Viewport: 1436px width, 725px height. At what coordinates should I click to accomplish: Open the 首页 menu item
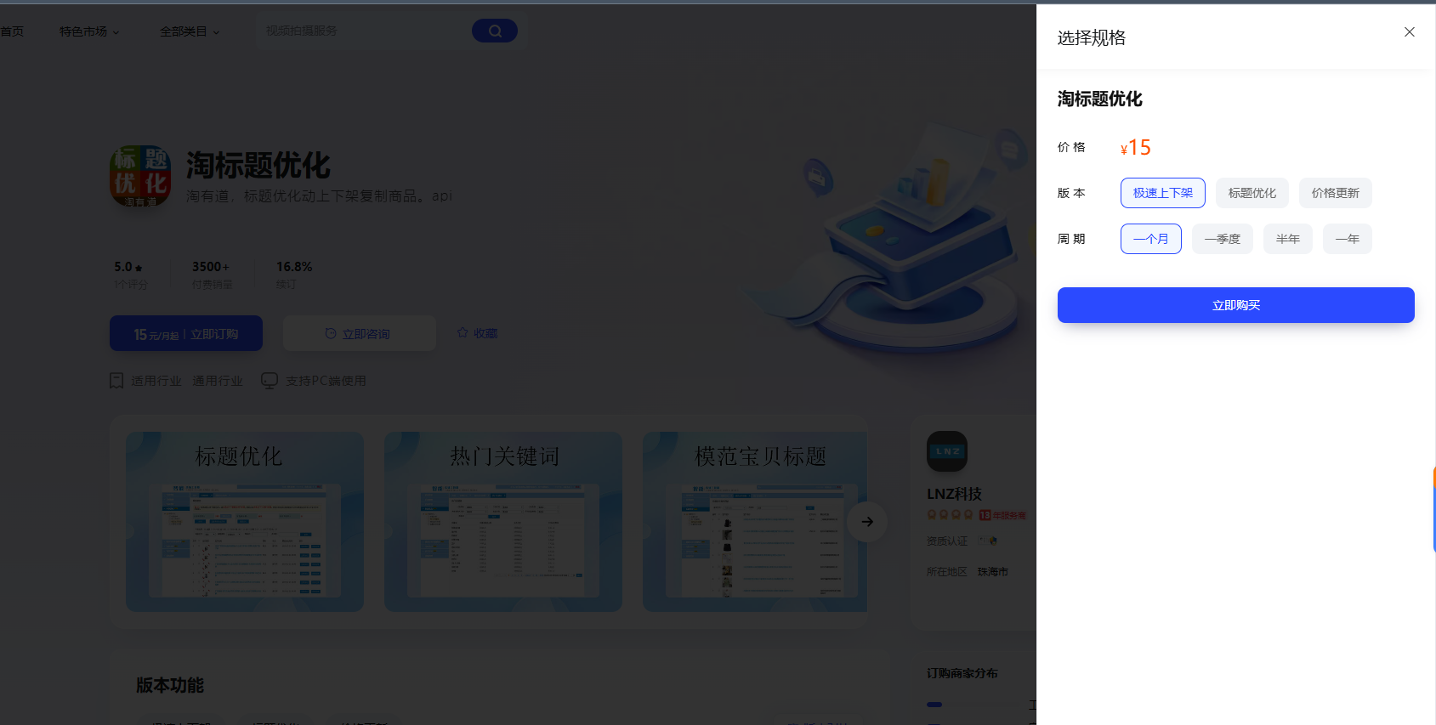(x=12, y=31)
